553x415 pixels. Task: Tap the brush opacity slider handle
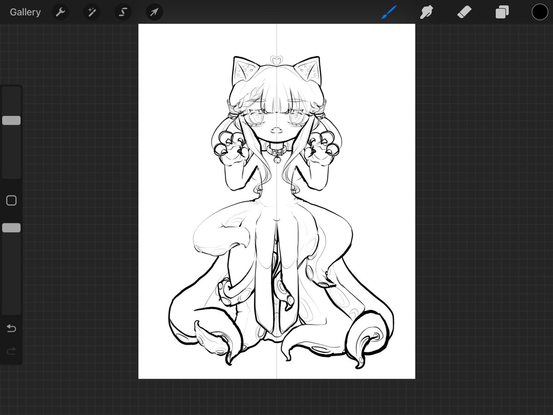coord(11,228)
